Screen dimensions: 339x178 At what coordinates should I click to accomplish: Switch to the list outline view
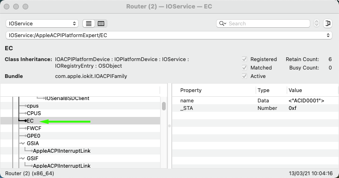[89, 23]
